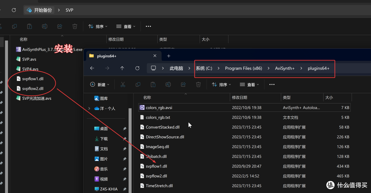Click Delete trash icon in SVP window toolbar
Screen dimensions: 371x193
pos(75,26)
